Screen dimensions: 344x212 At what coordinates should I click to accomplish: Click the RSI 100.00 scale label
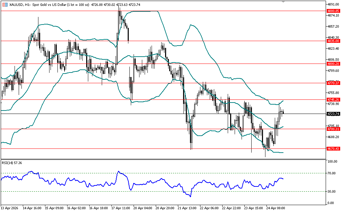[x=333, y=162]
